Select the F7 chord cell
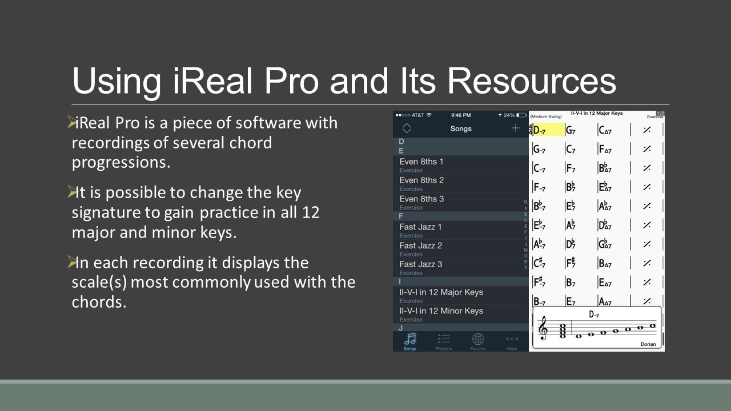 571,168
